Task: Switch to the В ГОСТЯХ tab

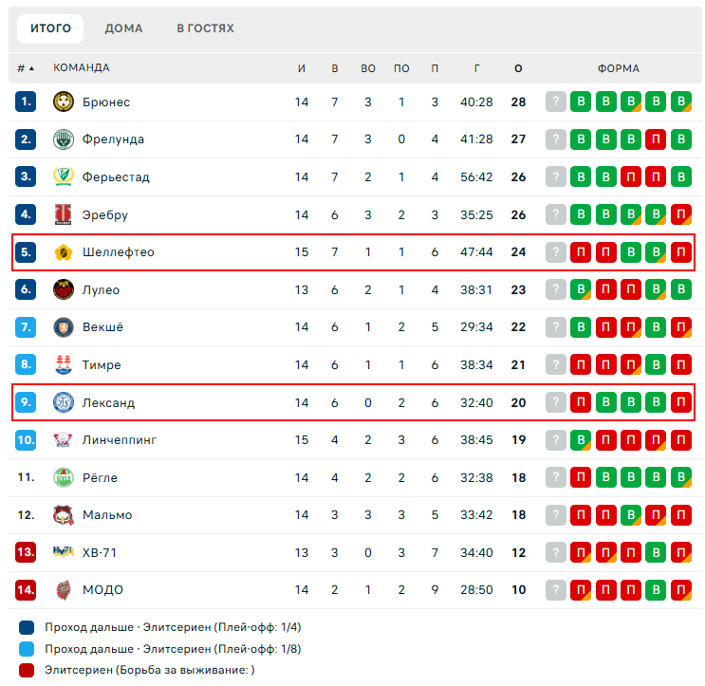Action: coord(205,28)
